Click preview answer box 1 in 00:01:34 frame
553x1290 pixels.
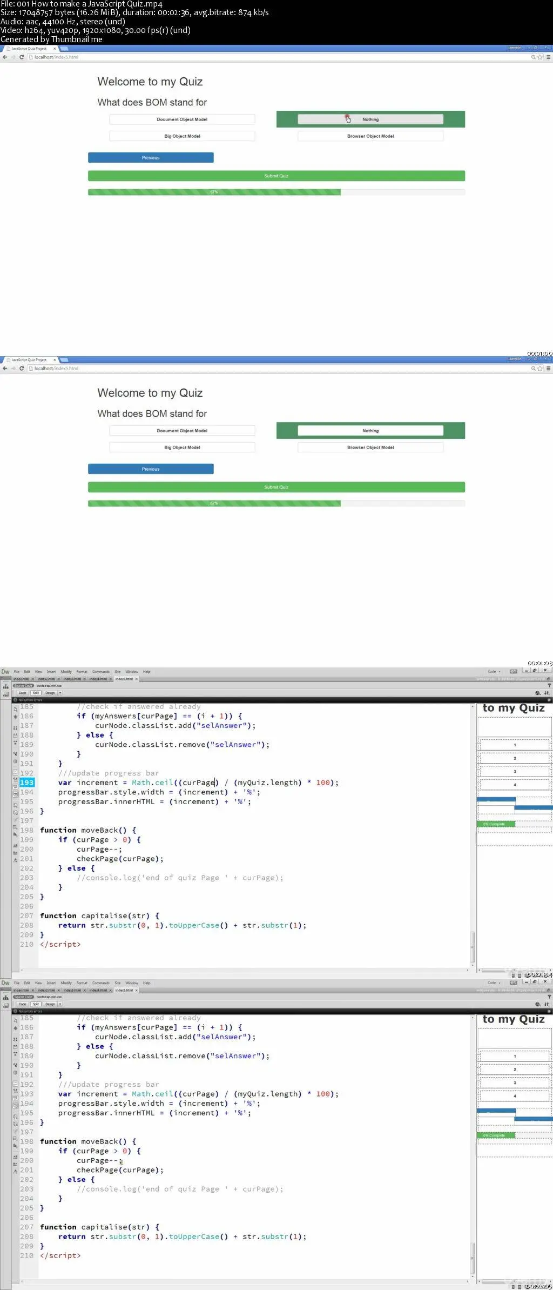(515, 745)
